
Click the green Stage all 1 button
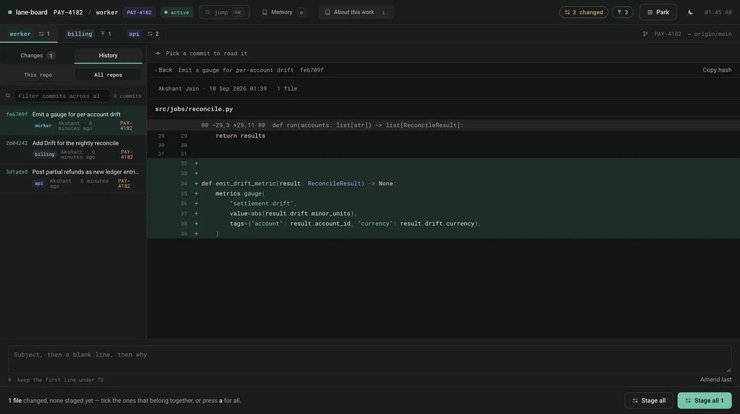click(x=705, y=400)
